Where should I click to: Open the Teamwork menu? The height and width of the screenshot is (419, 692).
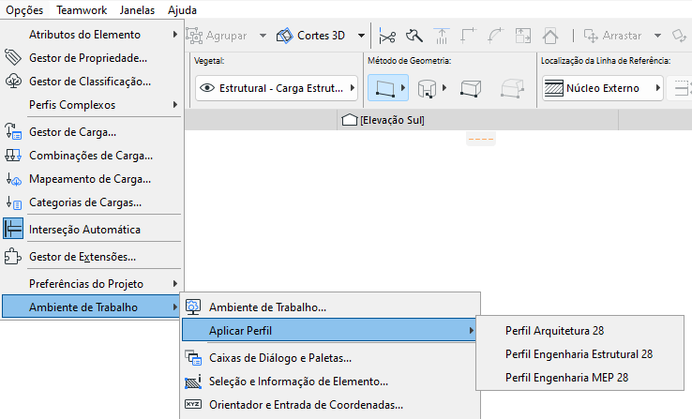(82, 9)
